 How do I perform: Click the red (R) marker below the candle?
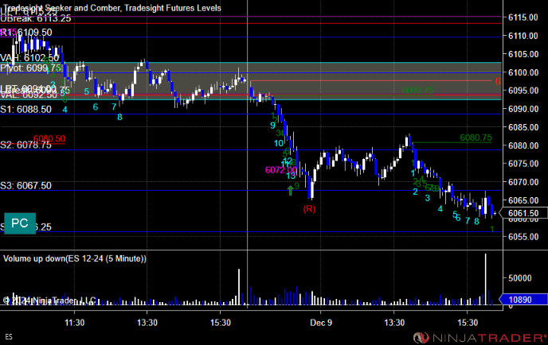tap(309, 209)
